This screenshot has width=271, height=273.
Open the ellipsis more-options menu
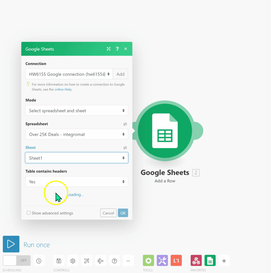click(128, 260)
